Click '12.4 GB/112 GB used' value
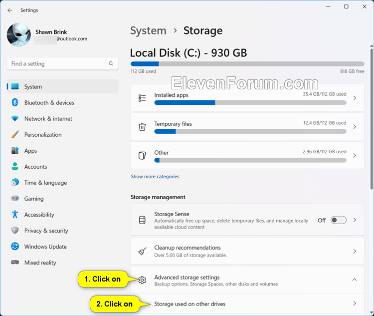 [x=325, y=123]
